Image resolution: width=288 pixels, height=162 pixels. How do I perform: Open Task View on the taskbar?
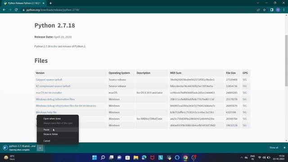[x=111, y=157]
